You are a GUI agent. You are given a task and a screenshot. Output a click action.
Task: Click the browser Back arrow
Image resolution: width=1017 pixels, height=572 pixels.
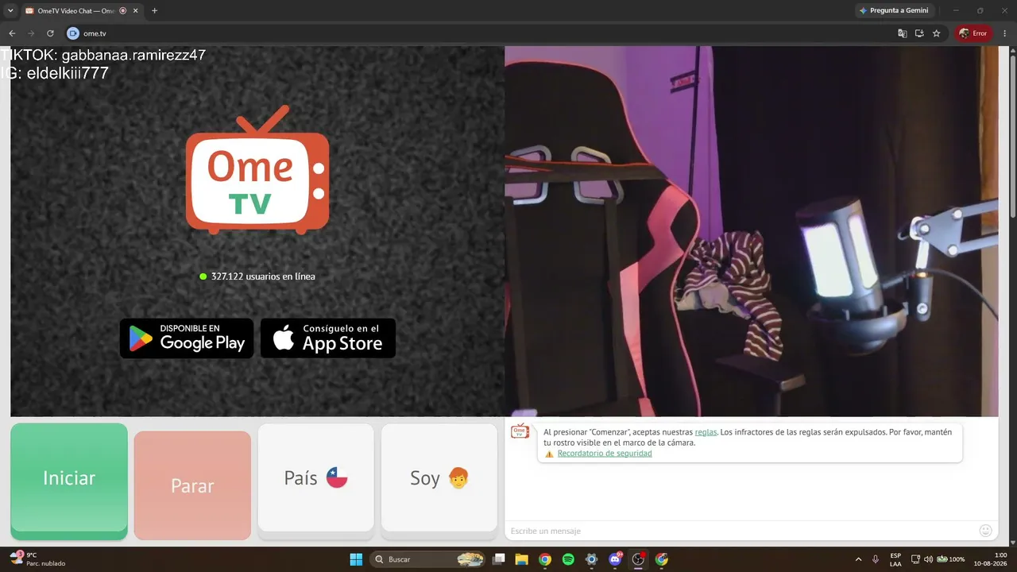tap(12, 33)
